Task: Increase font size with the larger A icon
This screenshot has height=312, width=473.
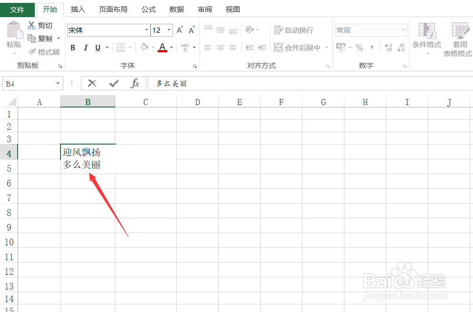Action: pos(180,30)
